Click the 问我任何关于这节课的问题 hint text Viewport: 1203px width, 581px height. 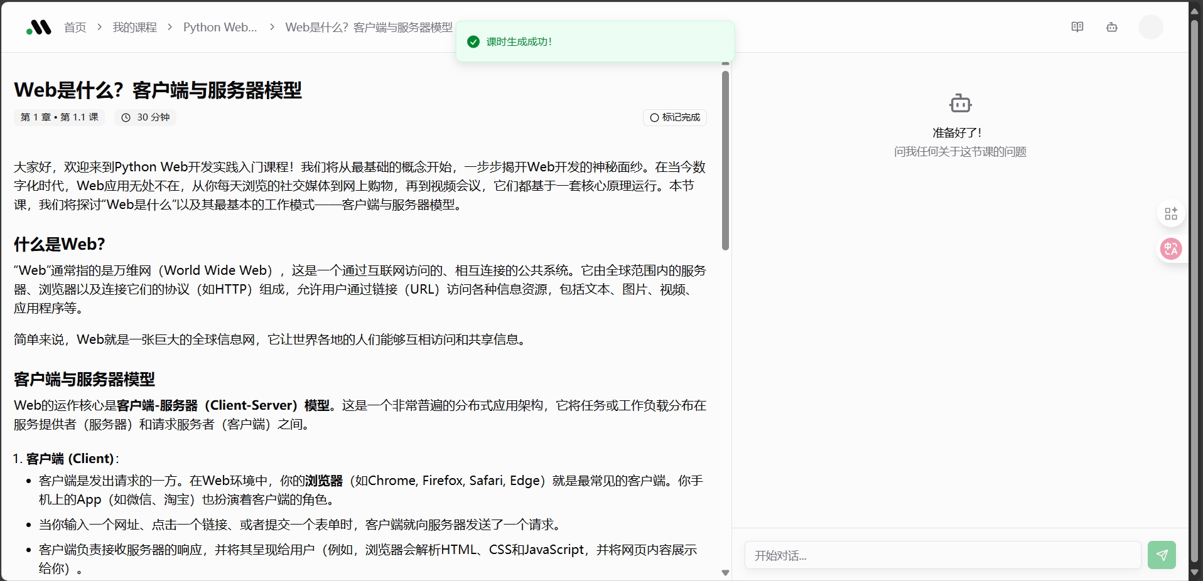tap(960, 152)
